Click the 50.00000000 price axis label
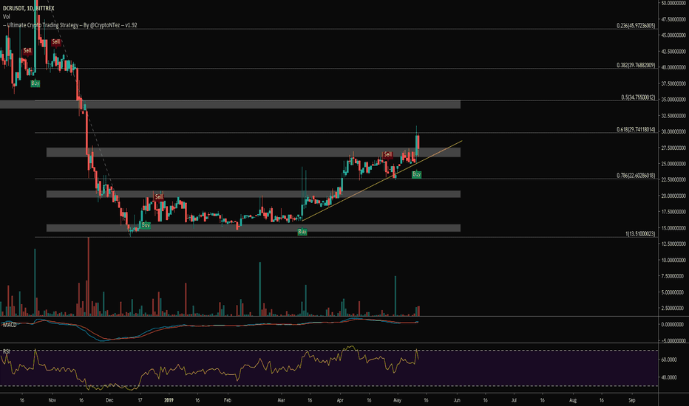Screen dimensions: 689x406 (673, 3)
